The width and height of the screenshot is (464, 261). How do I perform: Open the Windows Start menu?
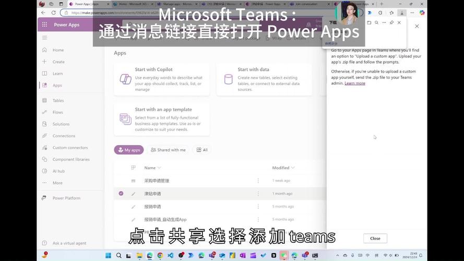(109, 255)
